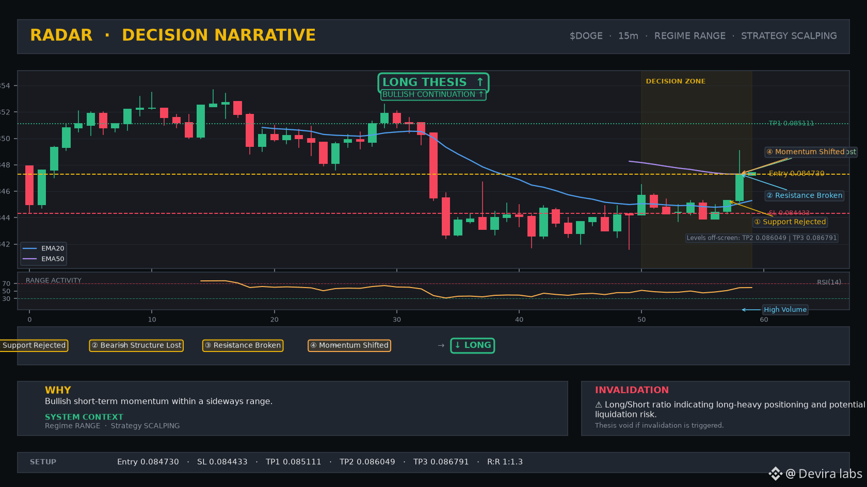
Task: Click the SL 0.084433 level label
Action: [789, 213]
